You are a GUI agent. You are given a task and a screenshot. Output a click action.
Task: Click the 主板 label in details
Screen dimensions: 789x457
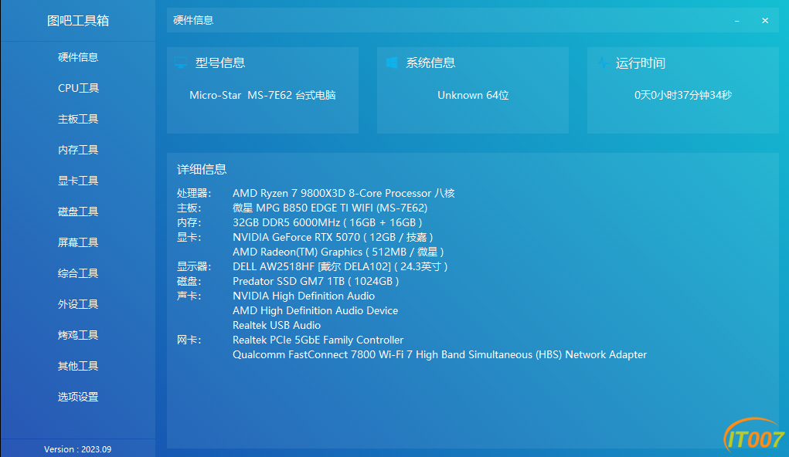[x=189, y=208]
